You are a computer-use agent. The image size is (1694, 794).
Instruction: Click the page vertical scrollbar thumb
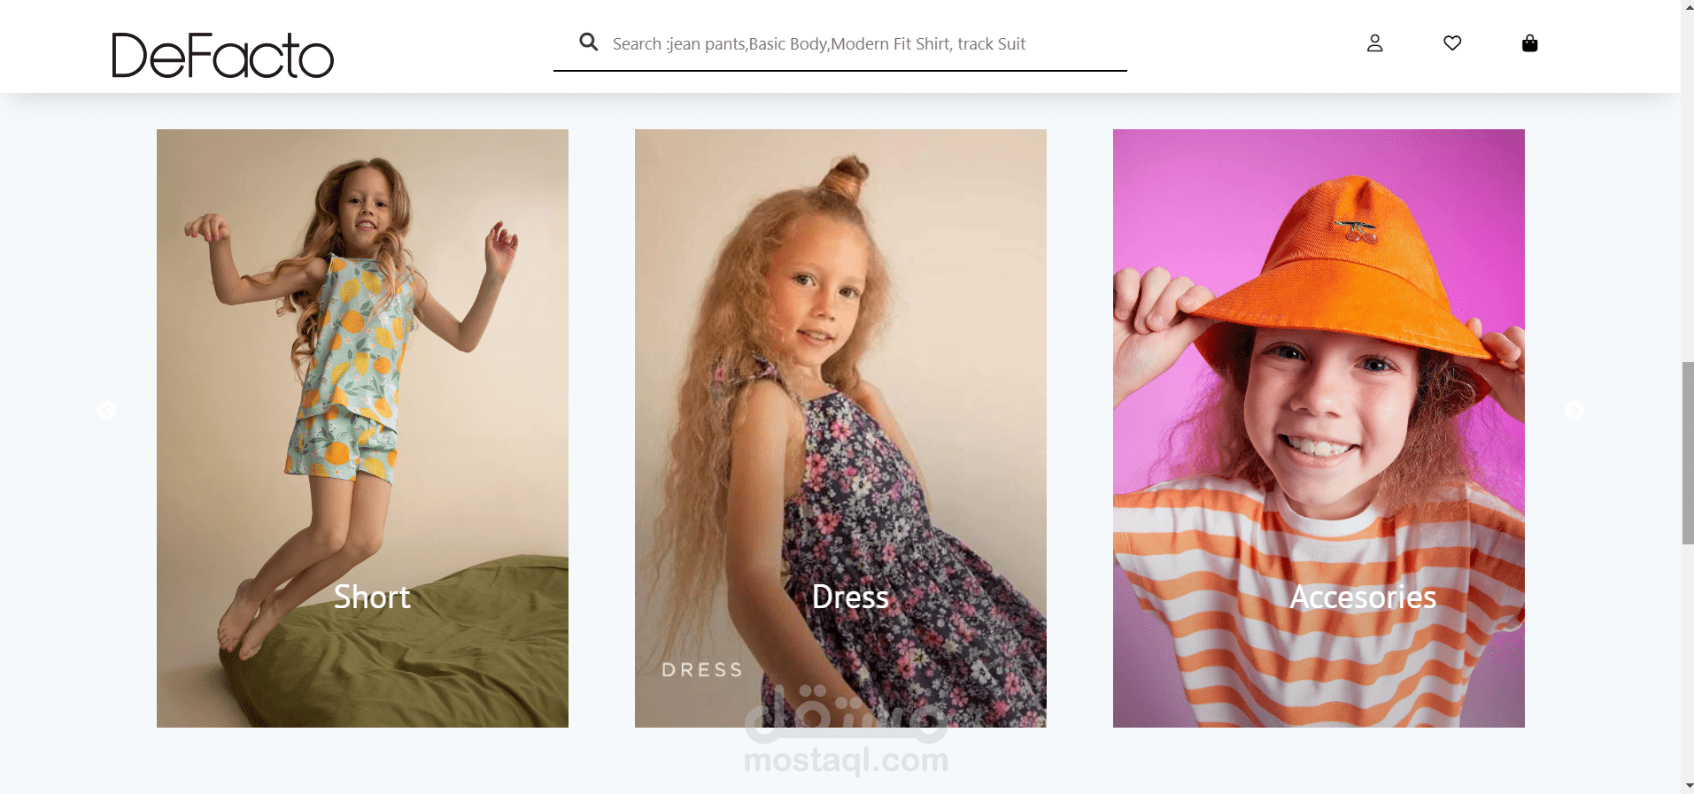click(x=1688, y=452)
